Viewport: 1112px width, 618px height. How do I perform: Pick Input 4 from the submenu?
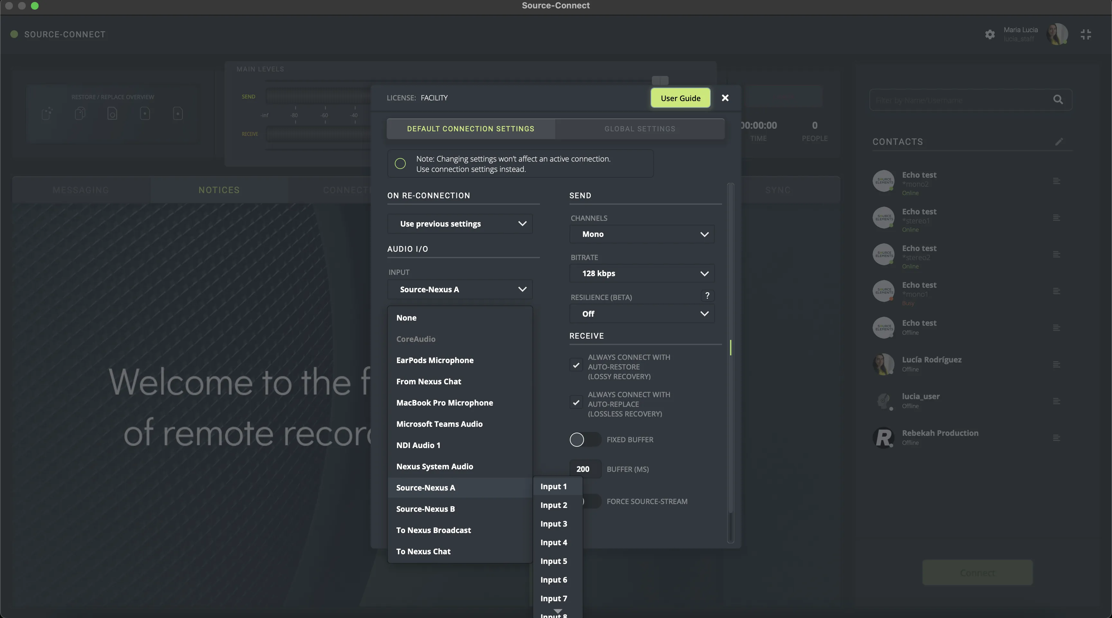558,542
